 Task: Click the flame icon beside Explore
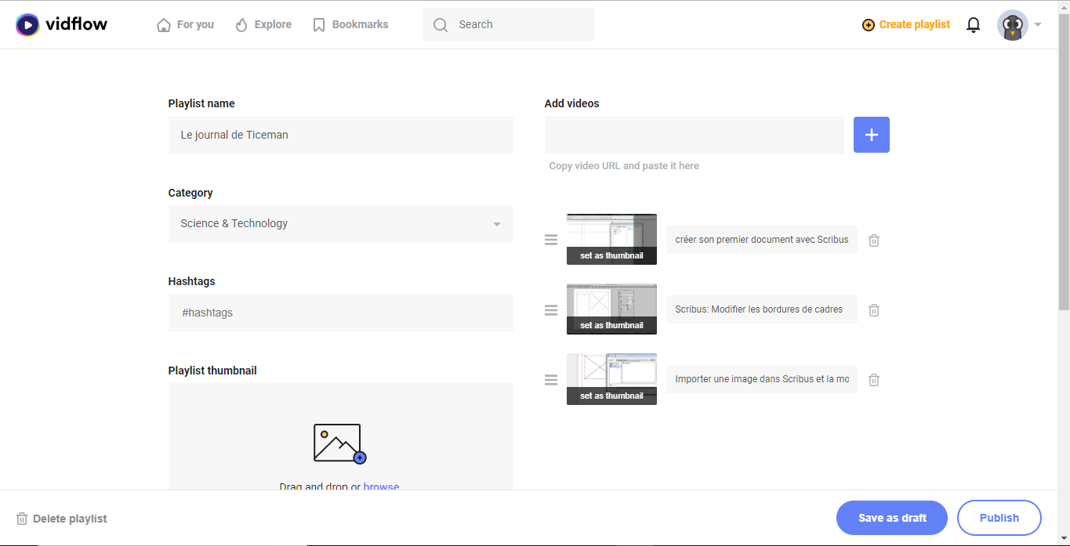click(241, 25)
